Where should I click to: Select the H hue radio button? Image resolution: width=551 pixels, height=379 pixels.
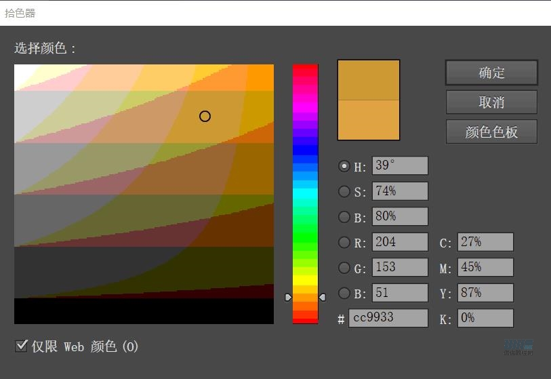[x=344, y=166]
